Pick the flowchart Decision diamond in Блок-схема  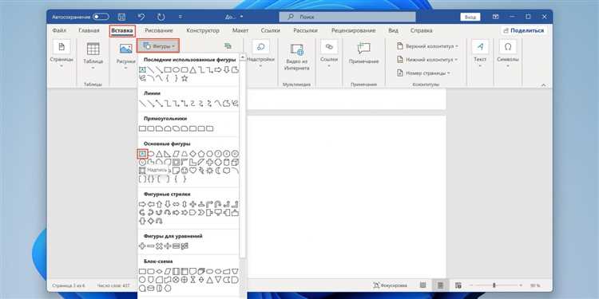coord(159,271)
